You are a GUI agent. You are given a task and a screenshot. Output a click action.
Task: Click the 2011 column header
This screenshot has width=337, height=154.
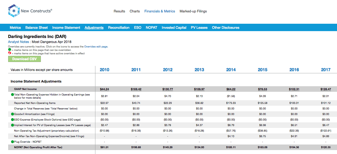[x=136, y=70]
